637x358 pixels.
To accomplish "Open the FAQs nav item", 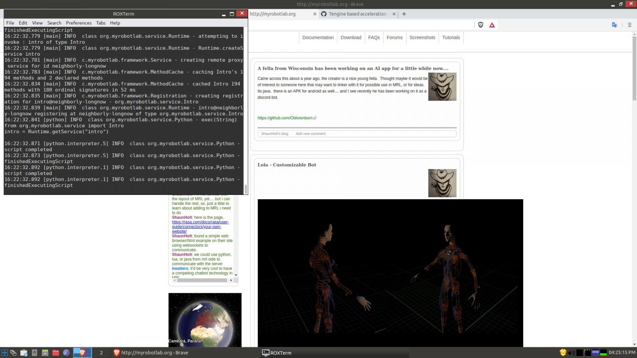I will tap(374, 37).
